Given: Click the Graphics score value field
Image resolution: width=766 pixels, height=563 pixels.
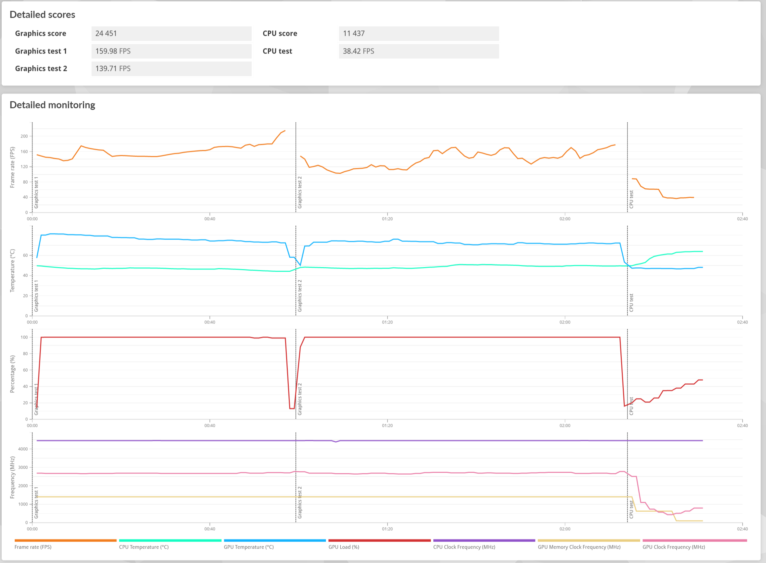Looking at the screenshot, I should click(x=171, y=33).
